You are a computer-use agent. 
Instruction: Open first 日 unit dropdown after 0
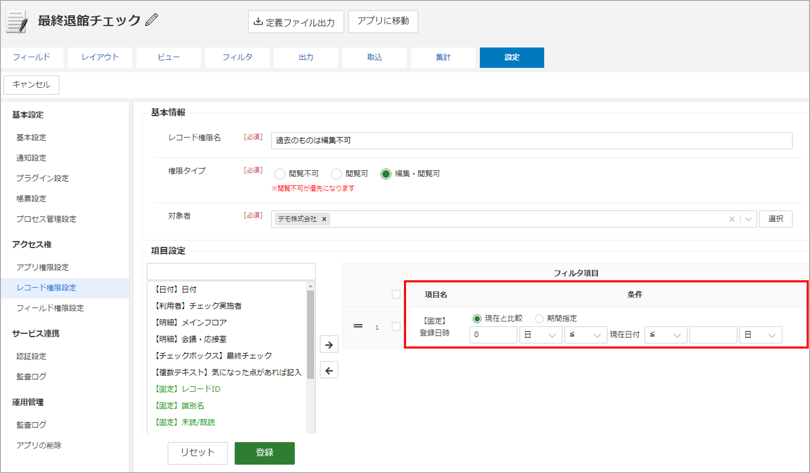(x=541, y=335)
